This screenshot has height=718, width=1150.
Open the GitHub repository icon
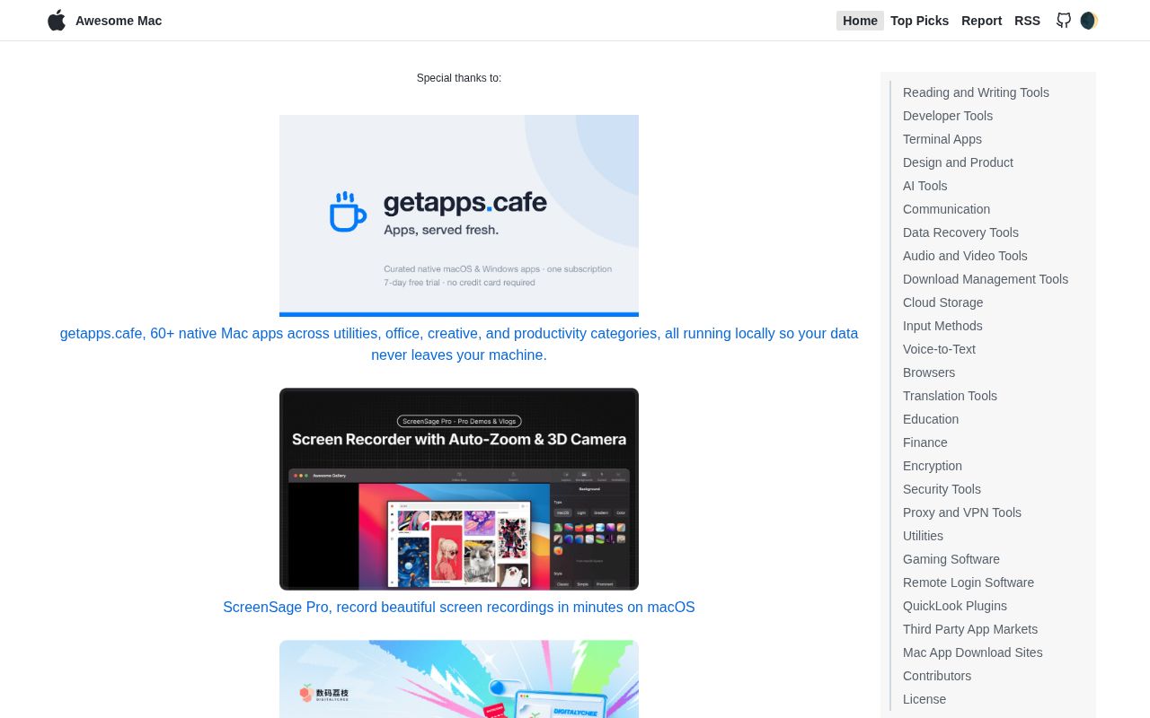pos(1064,21)
